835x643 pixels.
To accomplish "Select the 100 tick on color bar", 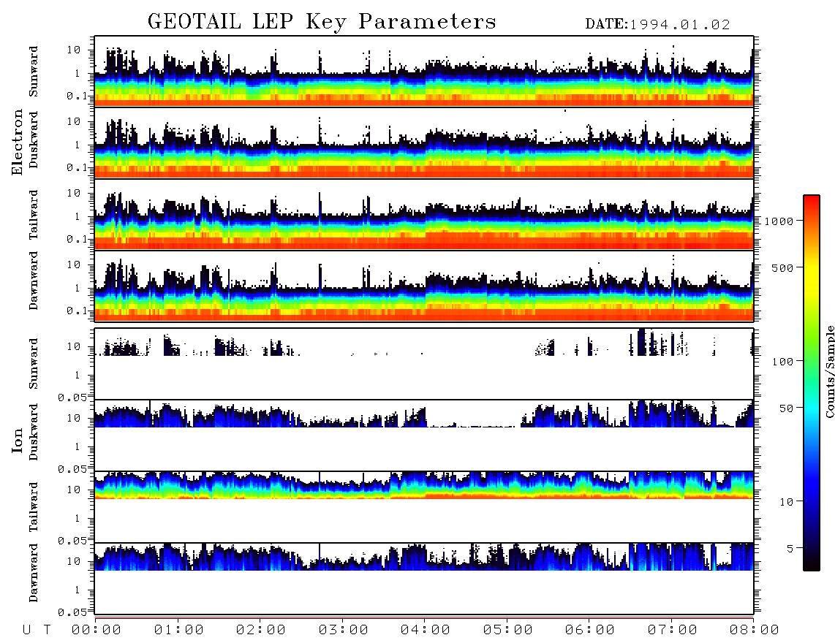I will [x=782, y=362].
